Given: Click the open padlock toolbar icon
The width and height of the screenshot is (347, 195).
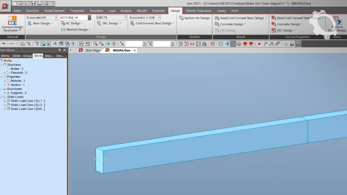Looking at the screenshot, I should click(292, 44).
